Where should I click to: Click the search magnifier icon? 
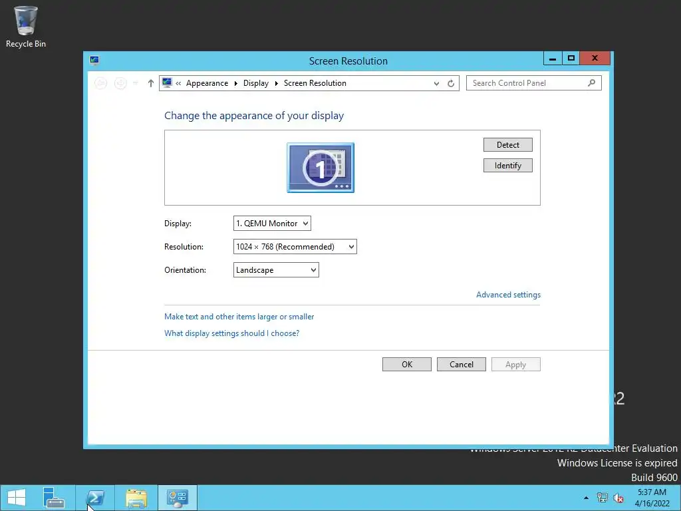pyautogui.click(x=591, y=83)
